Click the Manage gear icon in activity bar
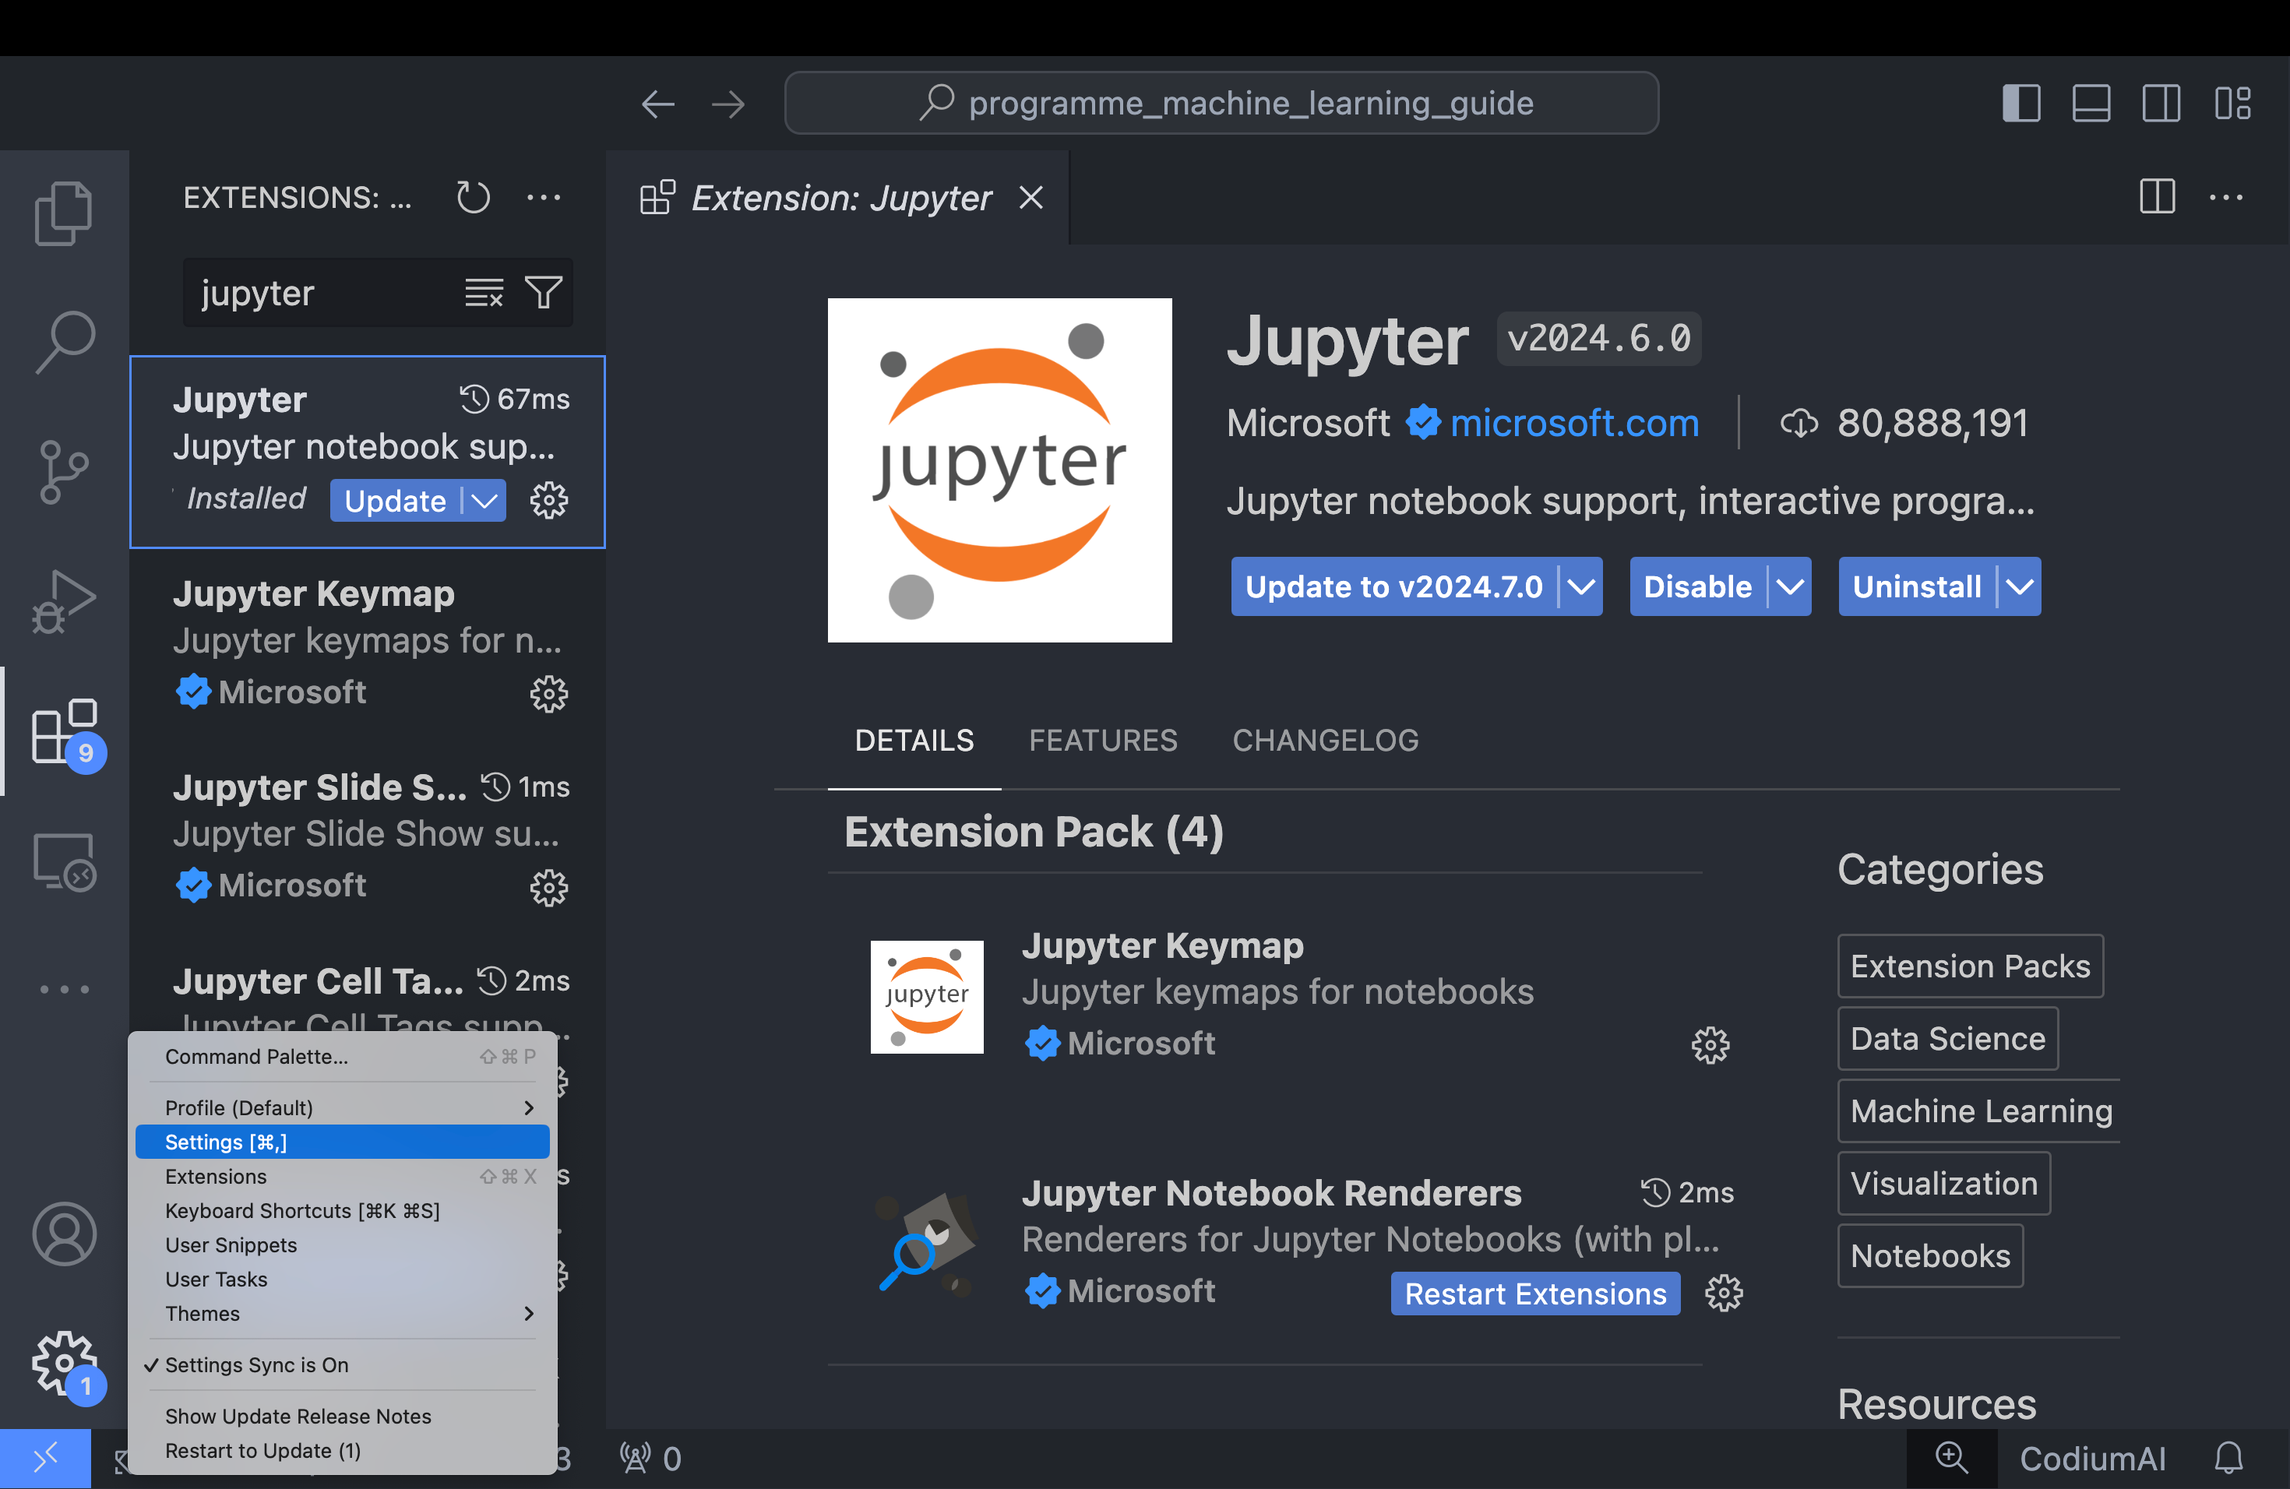2290x1489 pixels. point(64,1363)
